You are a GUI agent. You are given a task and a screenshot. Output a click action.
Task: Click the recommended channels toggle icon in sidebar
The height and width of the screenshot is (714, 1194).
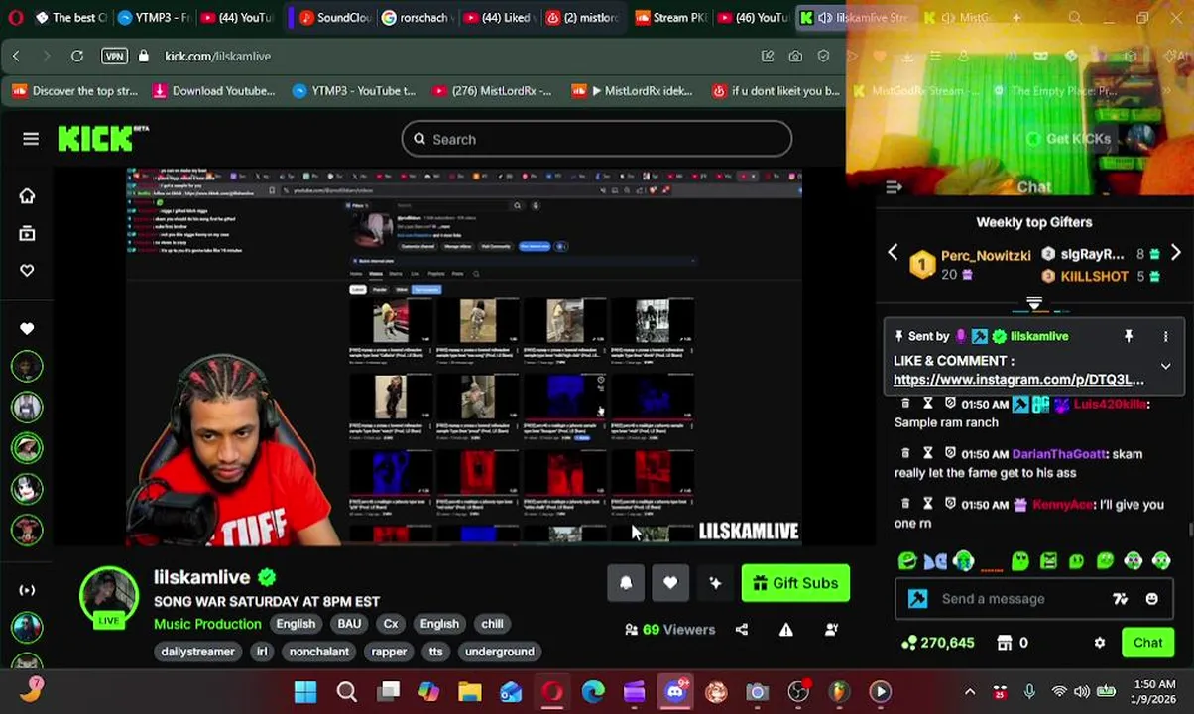click(27, 590)
